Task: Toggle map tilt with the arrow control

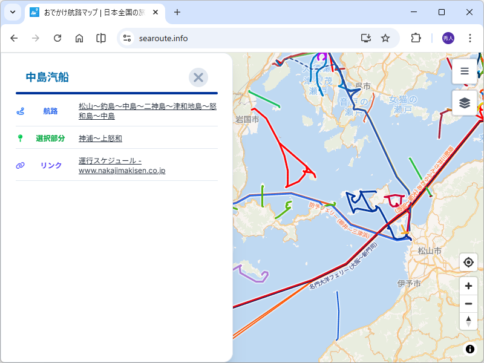Action: coord(468,321)
